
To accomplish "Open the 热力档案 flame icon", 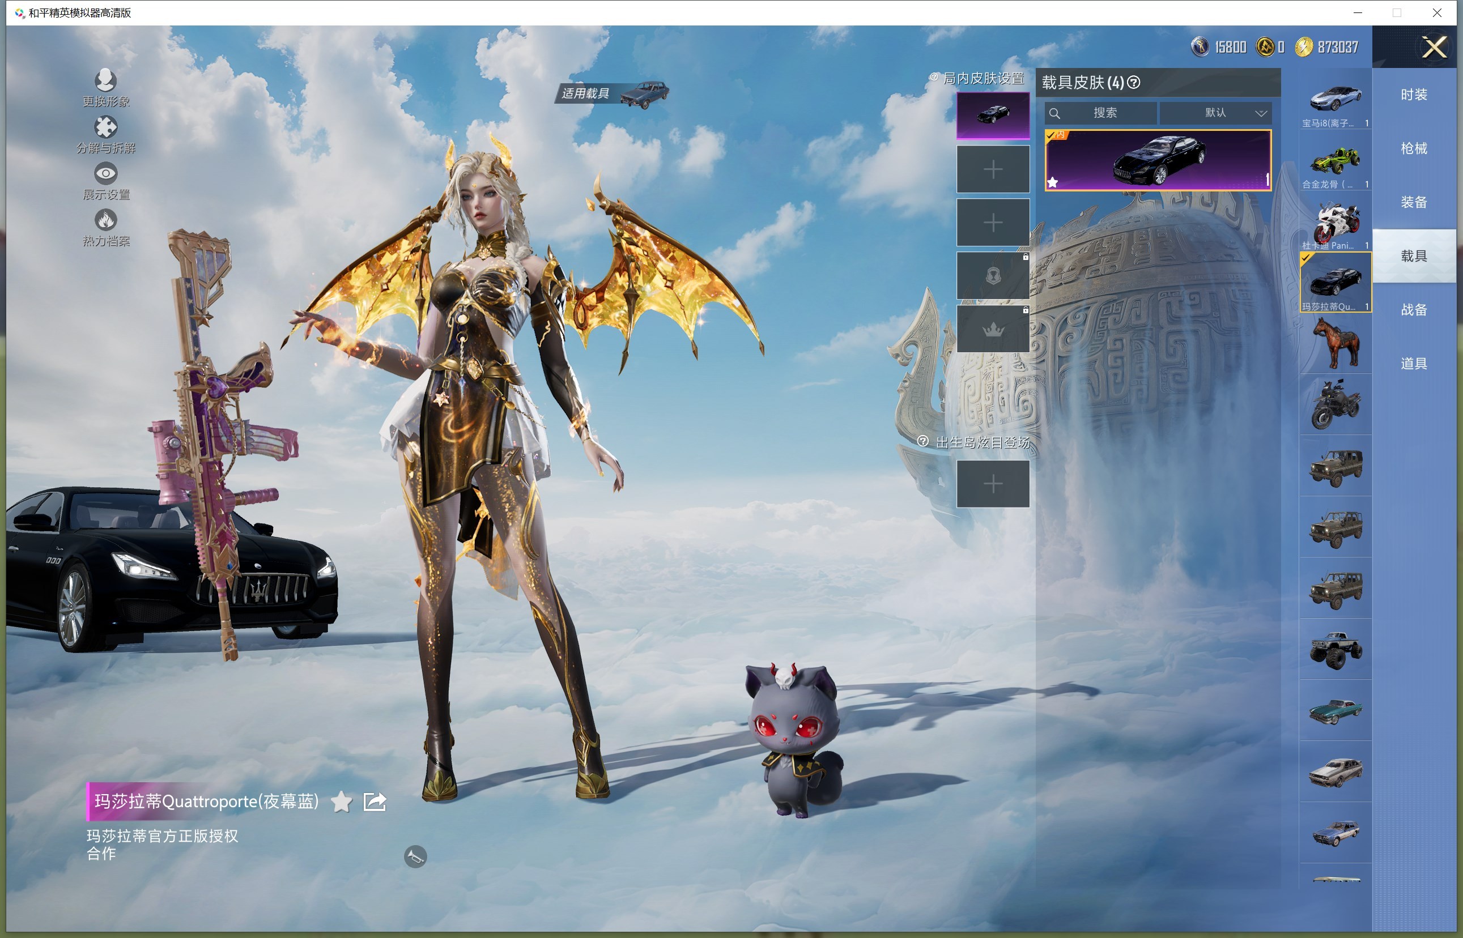I will pyautogui.click(x=105, y=220).
